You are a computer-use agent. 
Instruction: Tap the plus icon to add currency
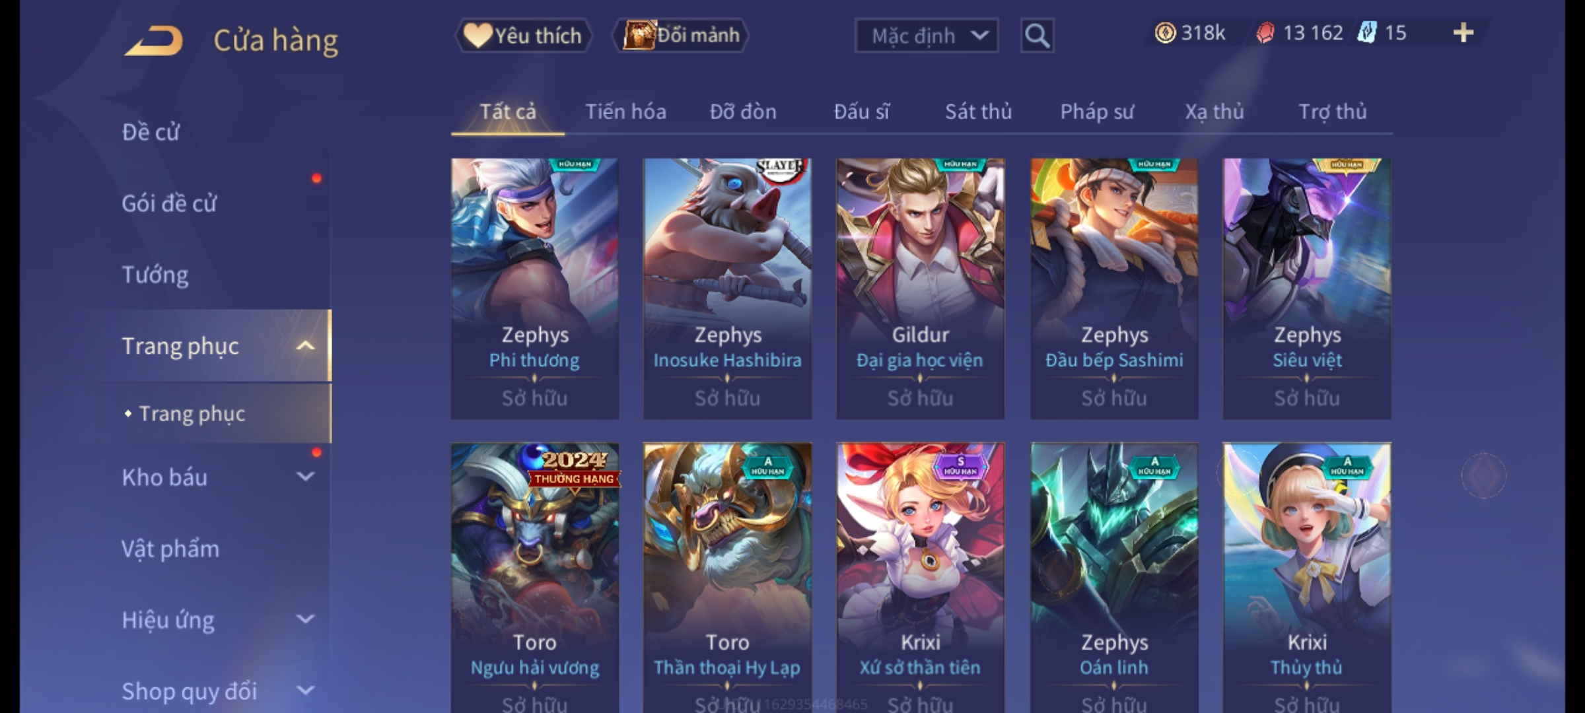coord(1463,33)
